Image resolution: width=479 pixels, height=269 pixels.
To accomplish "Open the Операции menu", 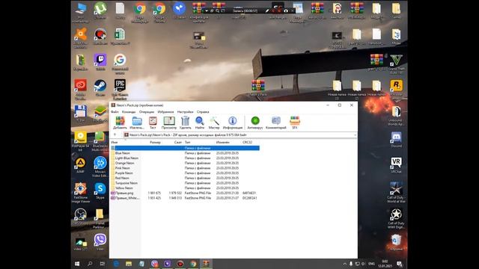I will [147, 112].
